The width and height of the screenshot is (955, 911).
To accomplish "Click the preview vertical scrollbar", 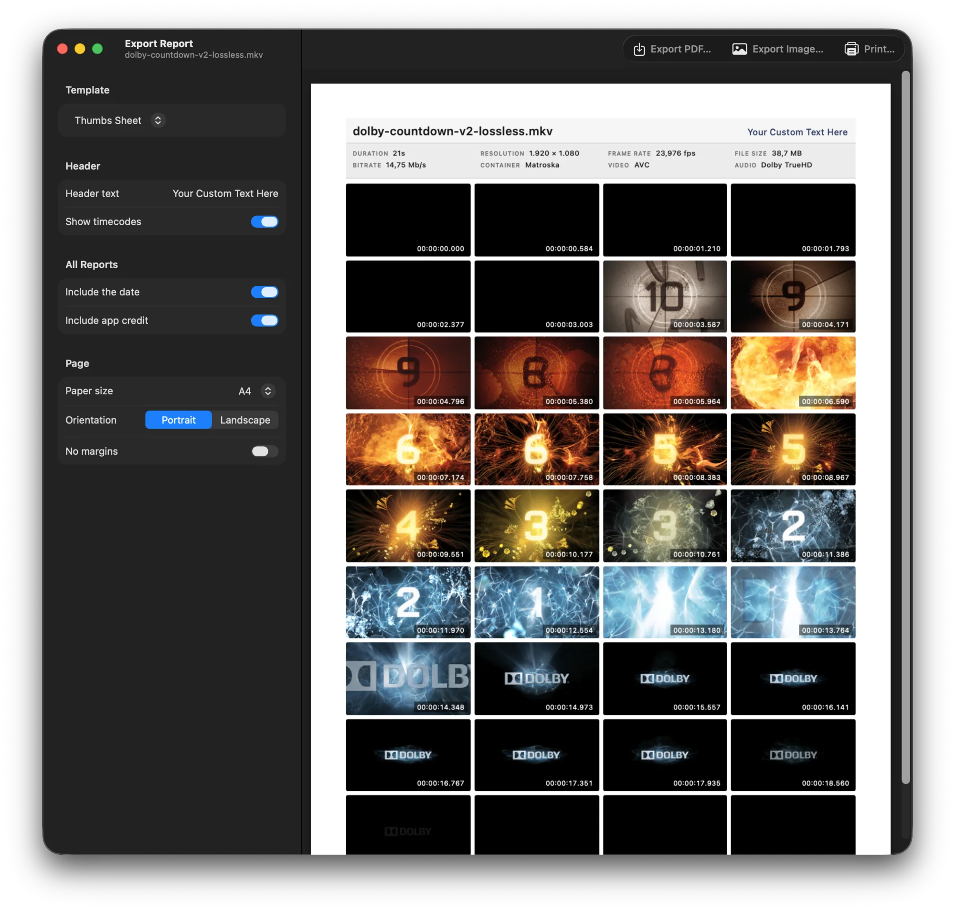I will 904,426.
